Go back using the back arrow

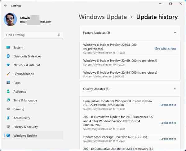click(x=5, y=5)
